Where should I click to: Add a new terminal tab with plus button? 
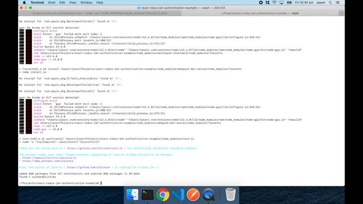pyautogui.click(x=341, y=13)
